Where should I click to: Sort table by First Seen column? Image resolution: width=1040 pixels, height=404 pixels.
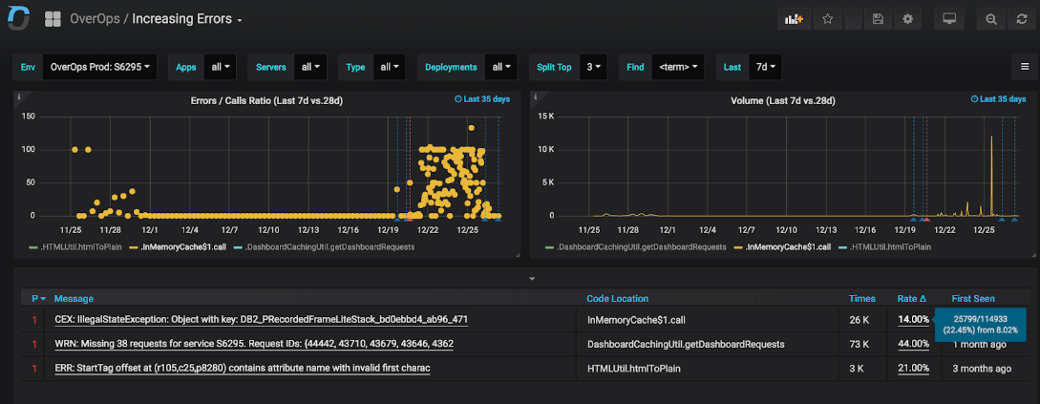pyautogui.click(x=973, y=299)
